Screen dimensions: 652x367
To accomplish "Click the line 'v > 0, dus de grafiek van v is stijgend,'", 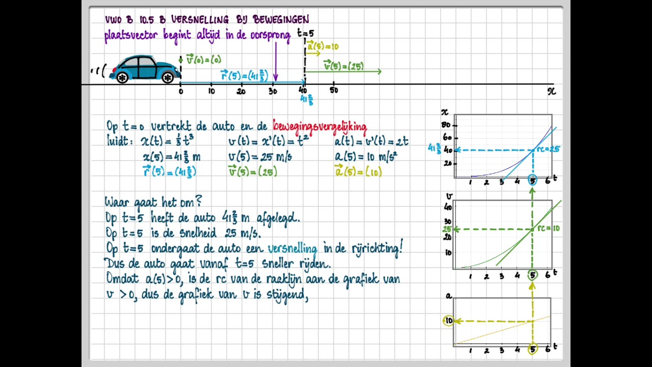I will 207,295.
